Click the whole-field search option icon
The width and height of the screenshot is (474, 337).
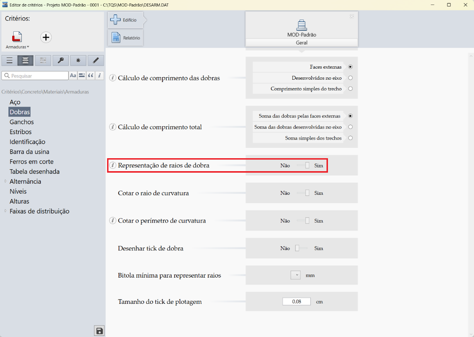[x=82, y=75]
